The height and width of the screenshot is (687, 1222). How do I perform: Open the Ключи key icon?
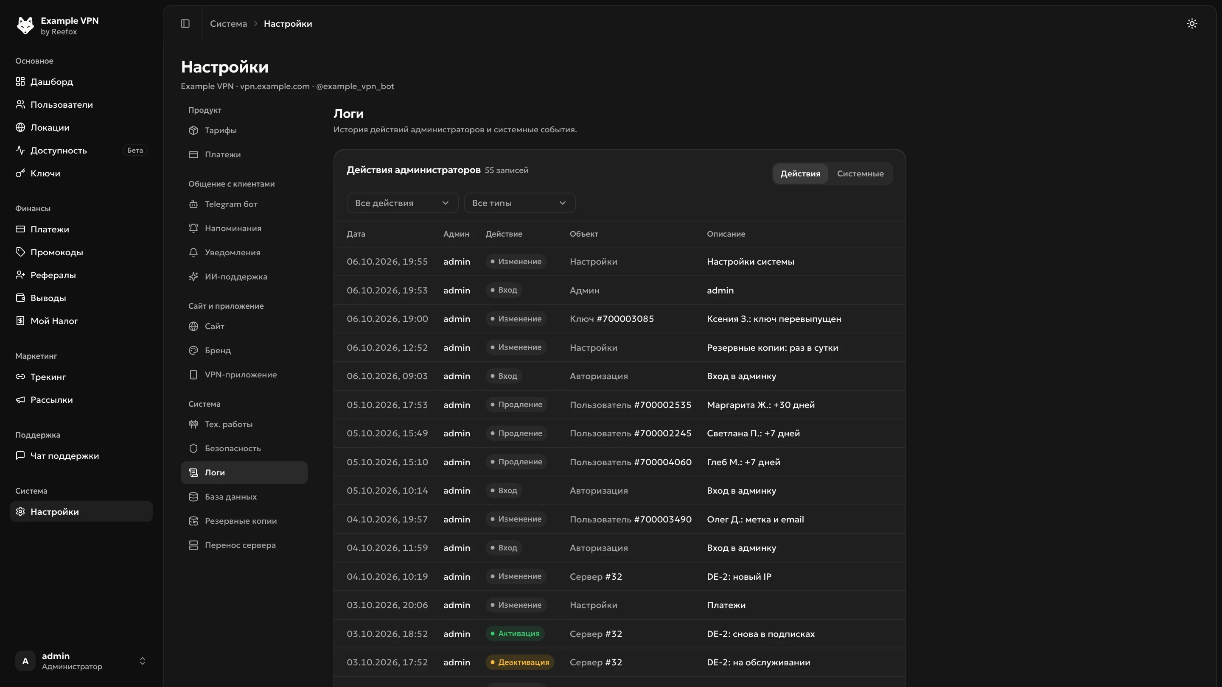pos(20,173)
